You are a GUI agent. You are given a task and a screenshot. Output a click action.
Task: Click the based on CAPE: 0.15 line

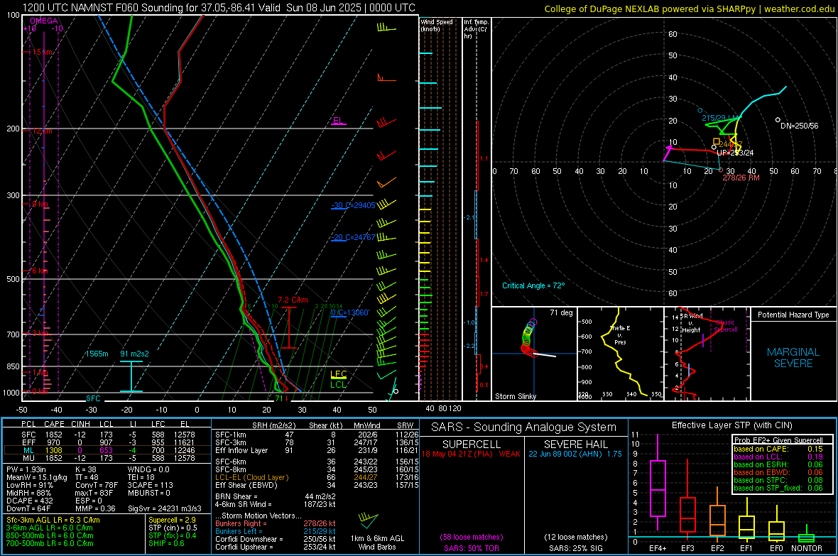click(778, 449)
